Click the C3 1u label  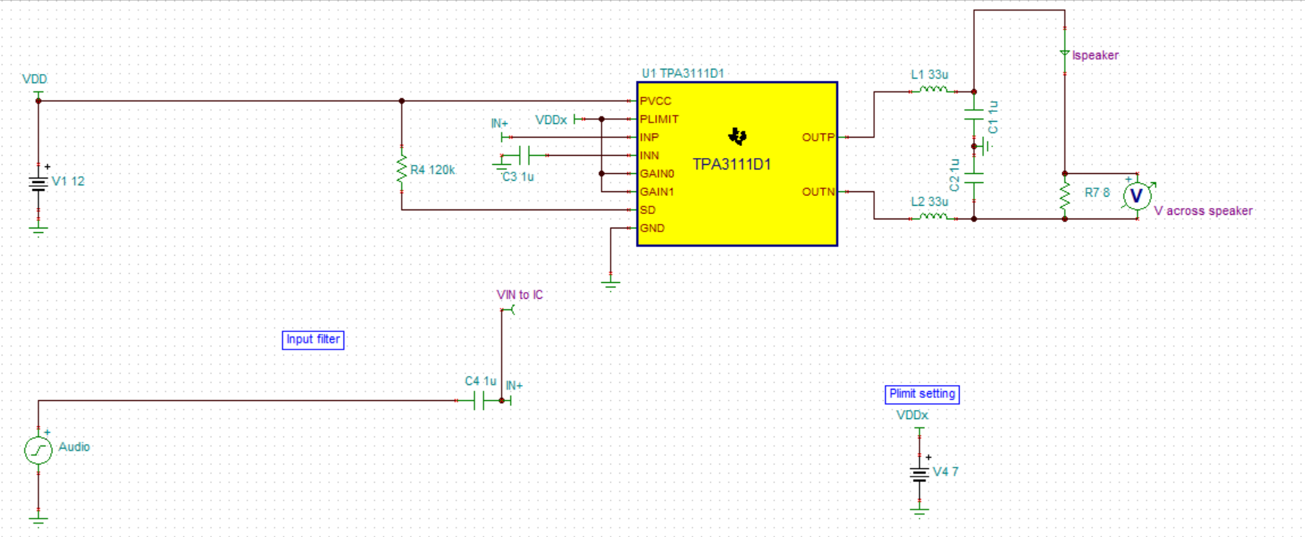tap(519, 177)
